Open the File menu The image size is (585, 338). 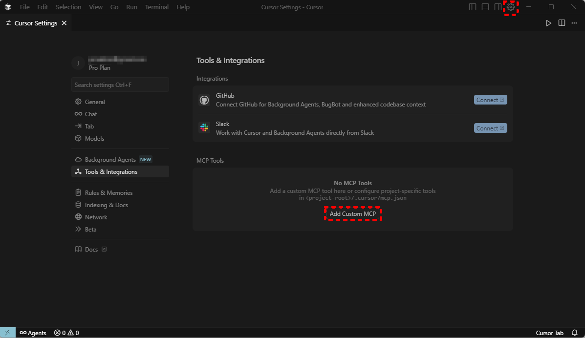pos(24,7)
